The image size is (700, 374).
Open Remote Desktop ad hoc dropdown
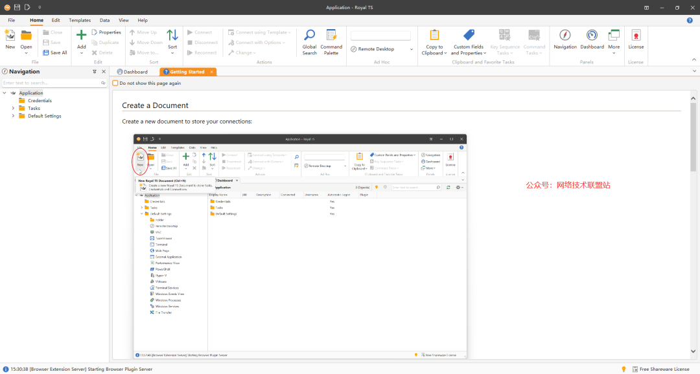pyautogui.click(x=411, y=49)
